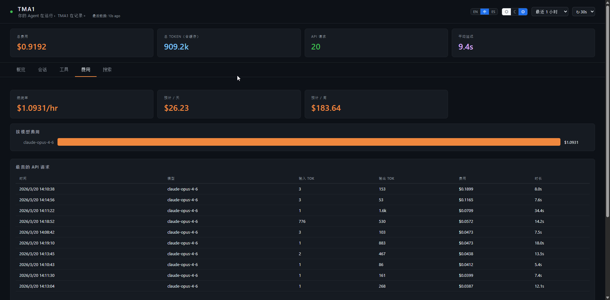The width and height of the screenshot is (610, 300).
Task: Click the API requests count 20
Action: point(316,47)
